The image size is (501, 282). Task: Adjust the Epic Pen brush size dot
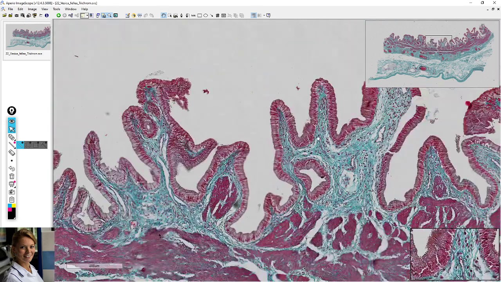[12, 161]
